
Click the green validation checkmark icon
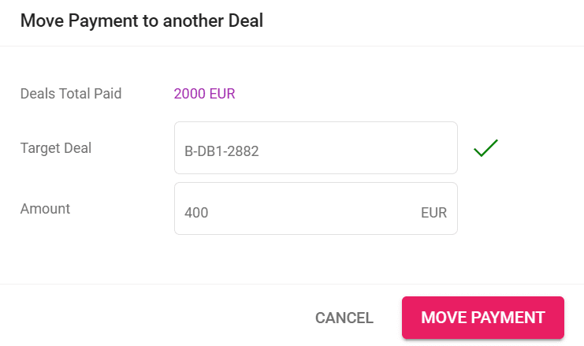tap(486, 147)
